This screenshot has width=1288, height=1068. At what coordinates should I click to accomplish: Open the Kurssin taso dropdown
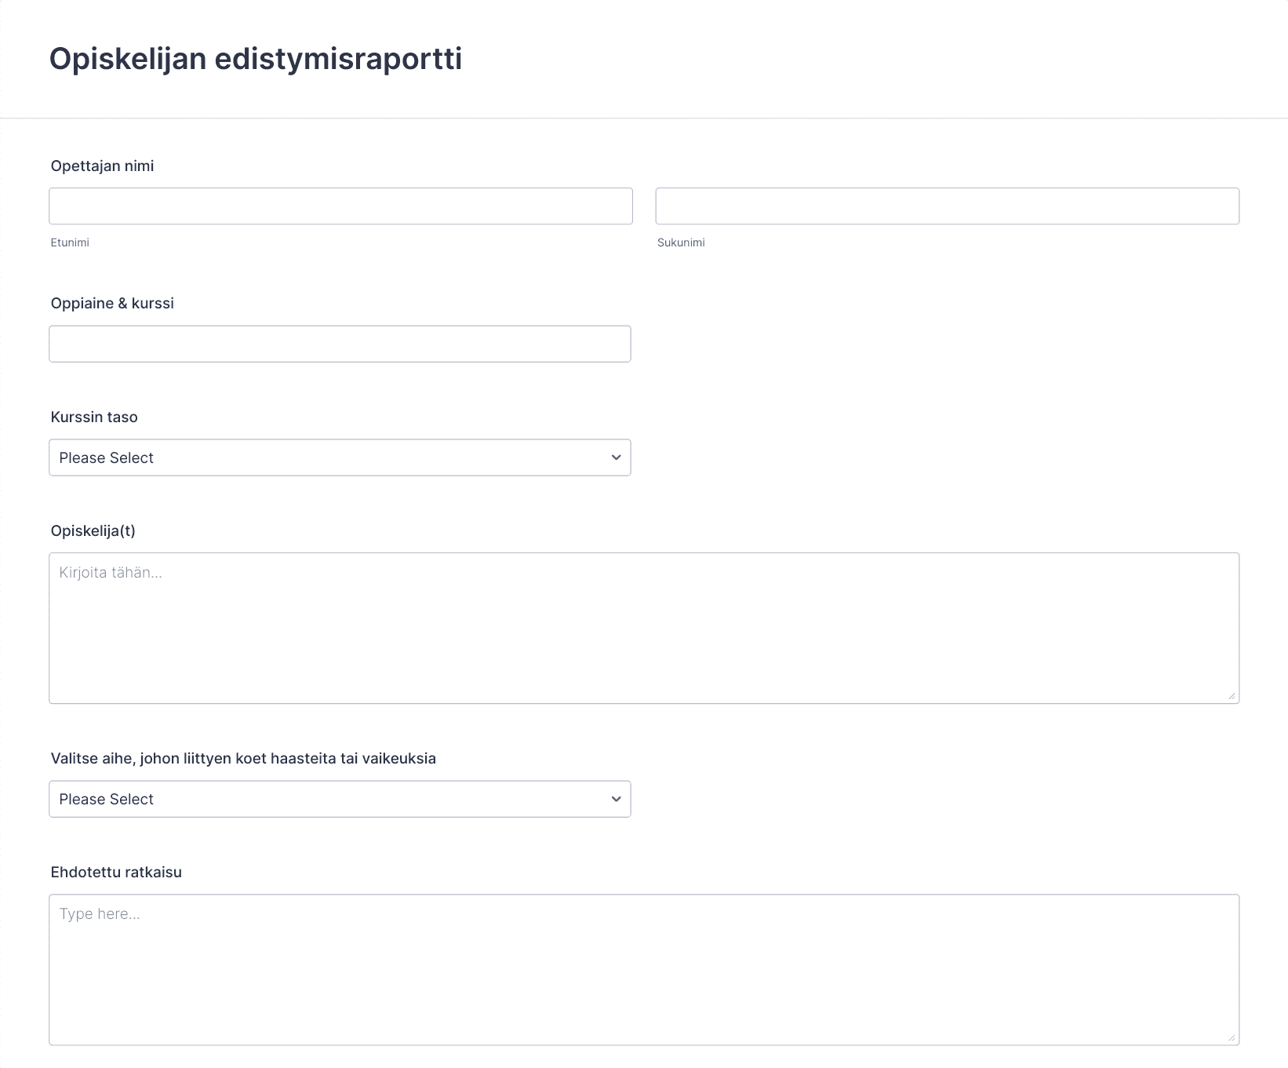point(340,457)
